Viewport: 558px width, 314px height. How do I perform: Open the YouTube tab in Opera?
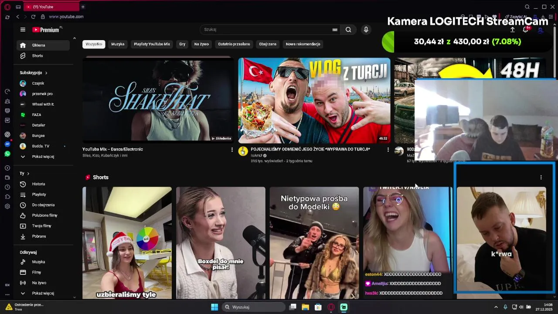point(51,7)
